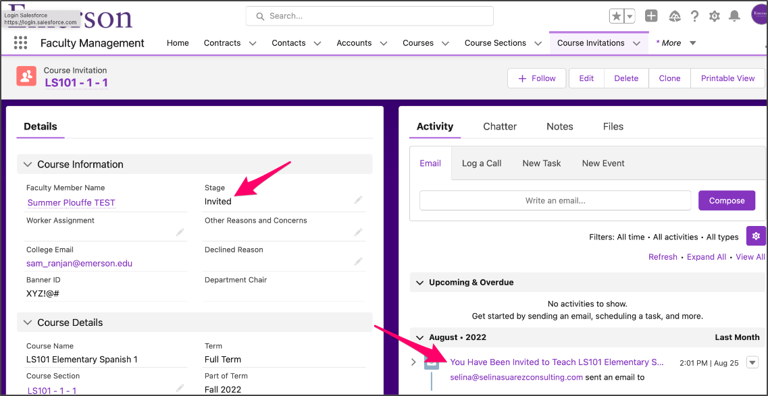Select the Log a Call tab
This screenshot has width=768, height=396.
coord(482,163)
